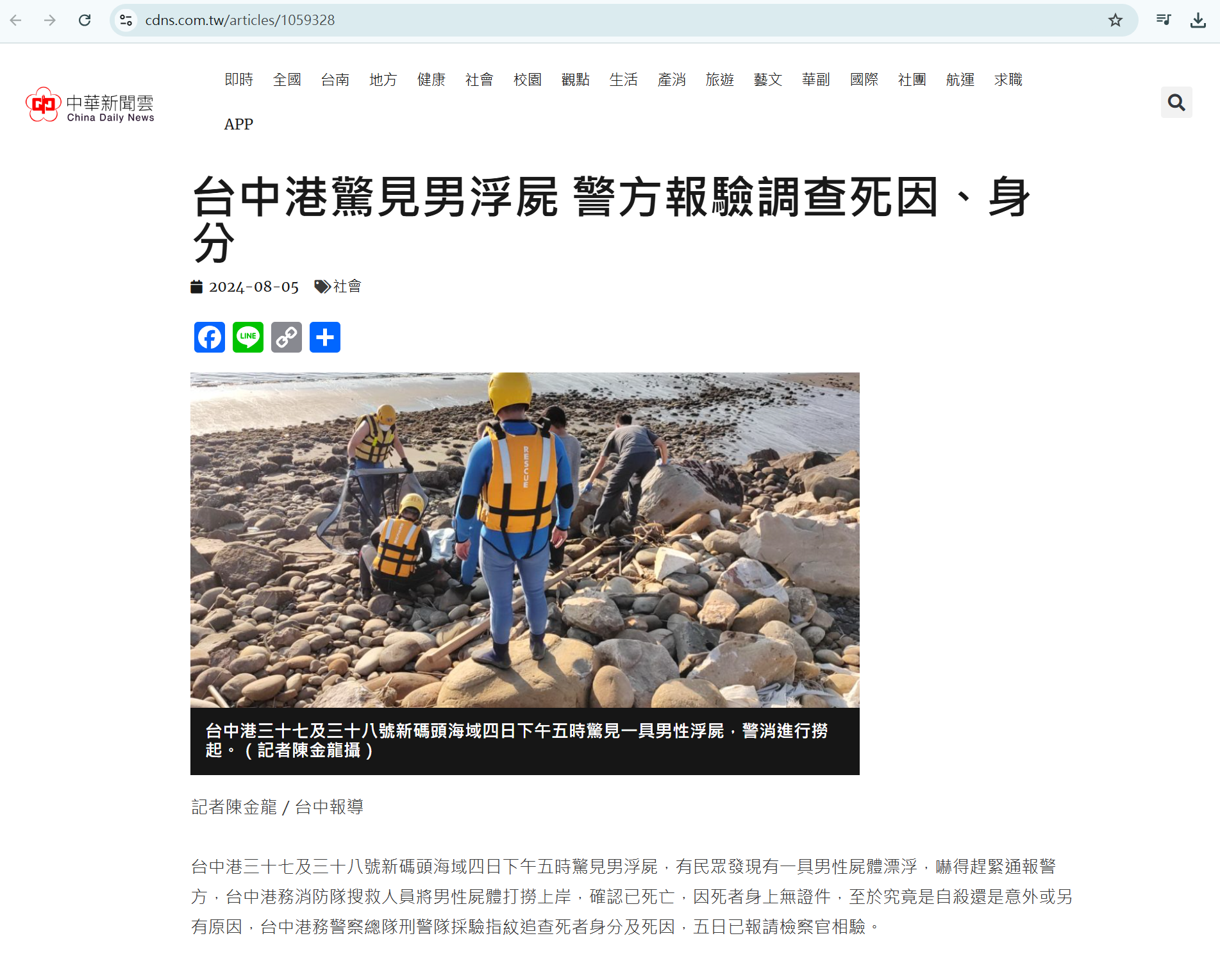Bookmark this page with the star icon

tap(1116, 20)
